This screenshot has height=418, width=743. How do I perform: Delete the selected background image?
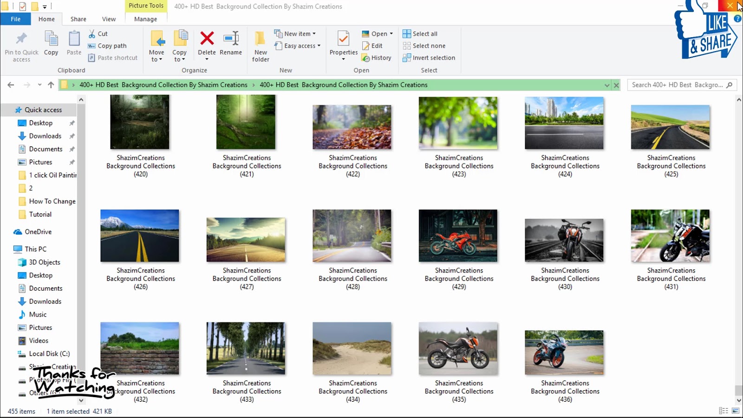pyautogui.click(x=206, y=44)
